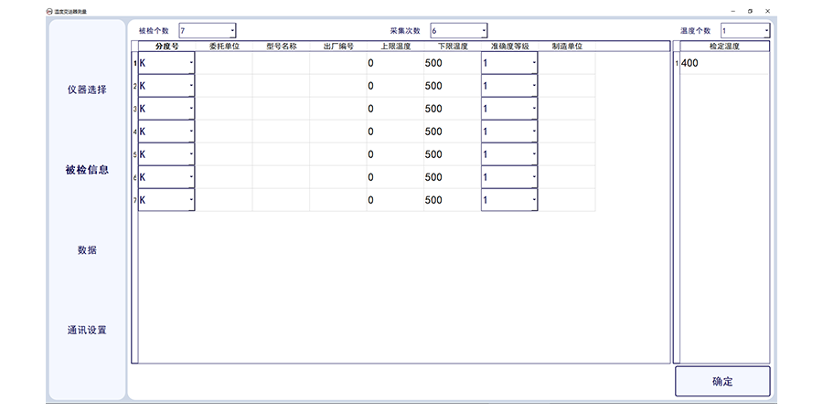The height and width of the screenshot is (411, 823).
Task: Click row 3 出厂编号 cell
Action: tap(337, 109)
